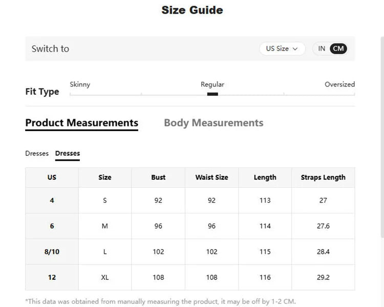Select the US 8/10 row header
Screen dimensions: 384x307
(x=52, y=252)
